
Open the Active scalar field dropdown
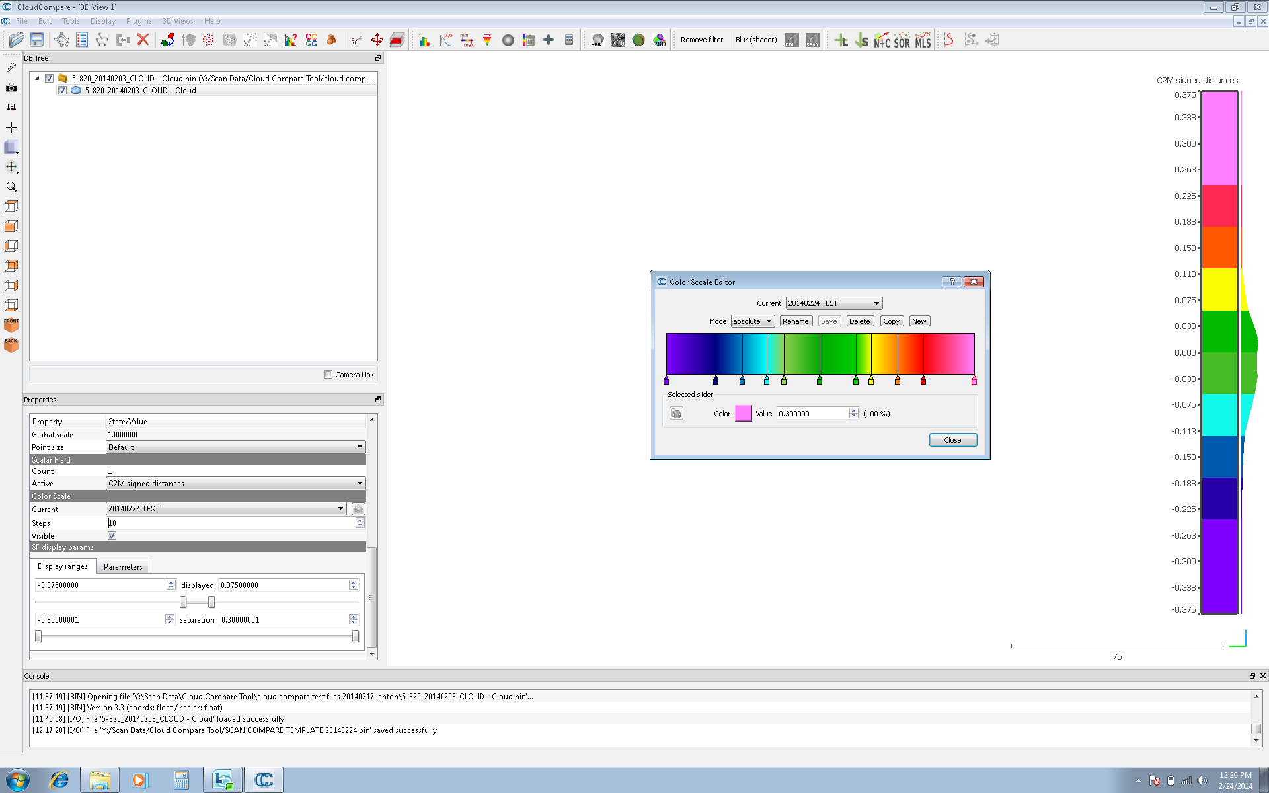(358, 483)
